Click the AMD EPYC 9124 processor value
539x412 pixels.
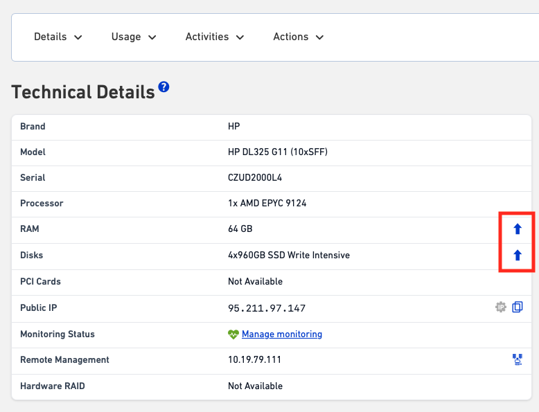coord(267,204)
